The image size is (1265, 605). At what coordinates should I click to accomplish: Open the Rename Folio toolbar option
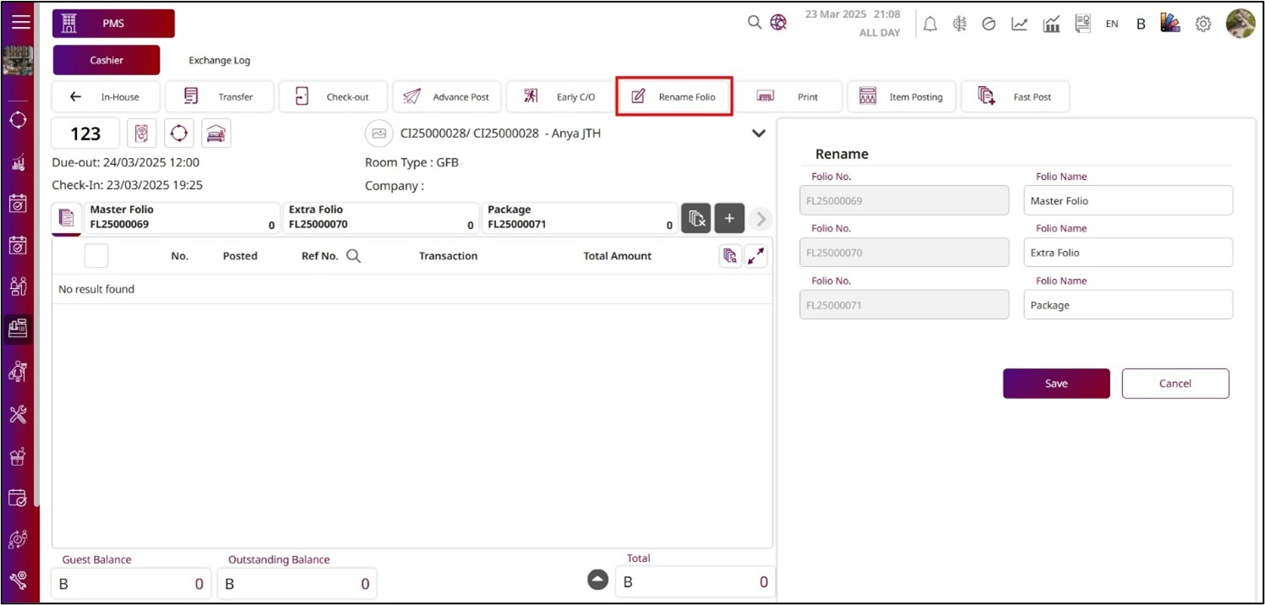(674, 97)
